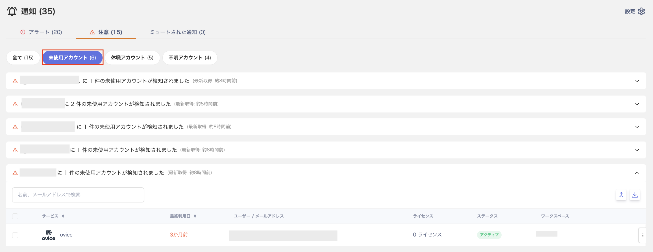Click the ovice service logo
Screen dimensions: 653x252
(x=49, y=235)
